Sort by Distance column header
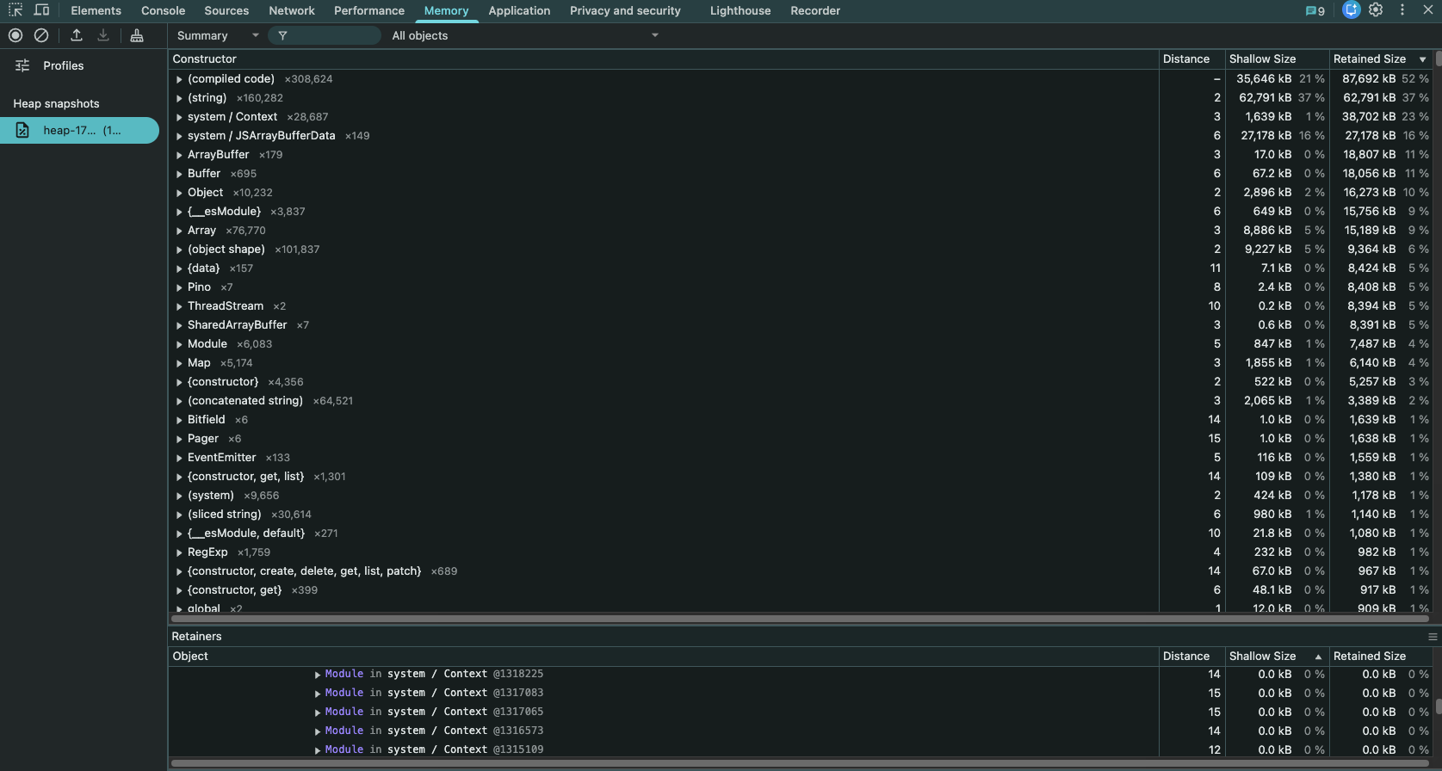1442x771 pixels. [x=1185, y=59]
